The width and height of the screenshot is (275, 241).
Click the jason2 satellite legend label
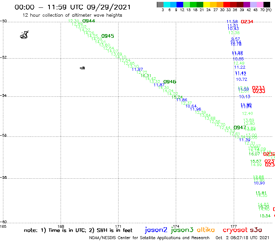pos(156,230)
